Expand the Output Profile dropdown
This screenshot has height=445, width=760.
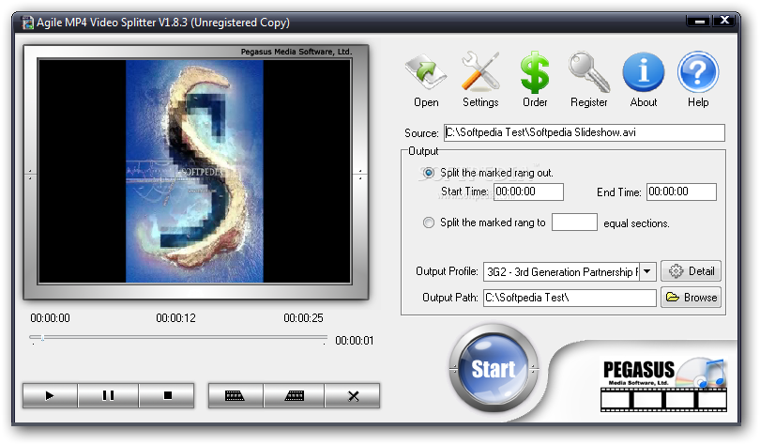pos(647,271)
